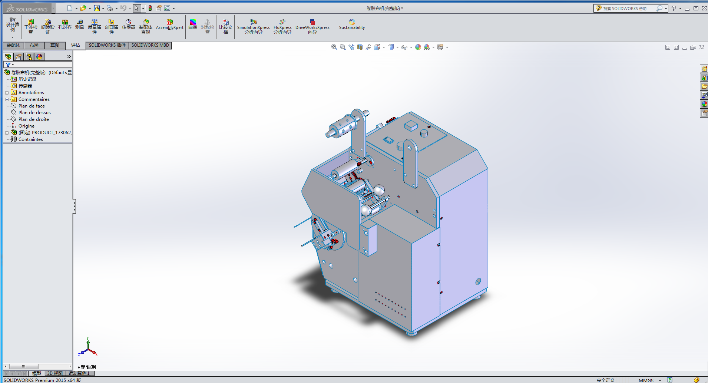
Task: Click the Rebuild traffic light icon
Action: coord(150,8)
